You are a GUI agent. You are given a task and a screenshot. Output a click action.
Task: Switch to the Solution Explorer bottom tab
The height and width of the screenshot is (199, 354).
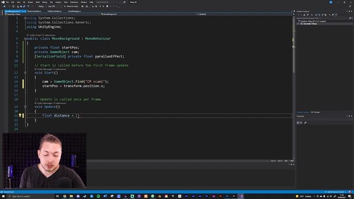tap(303, 112)
